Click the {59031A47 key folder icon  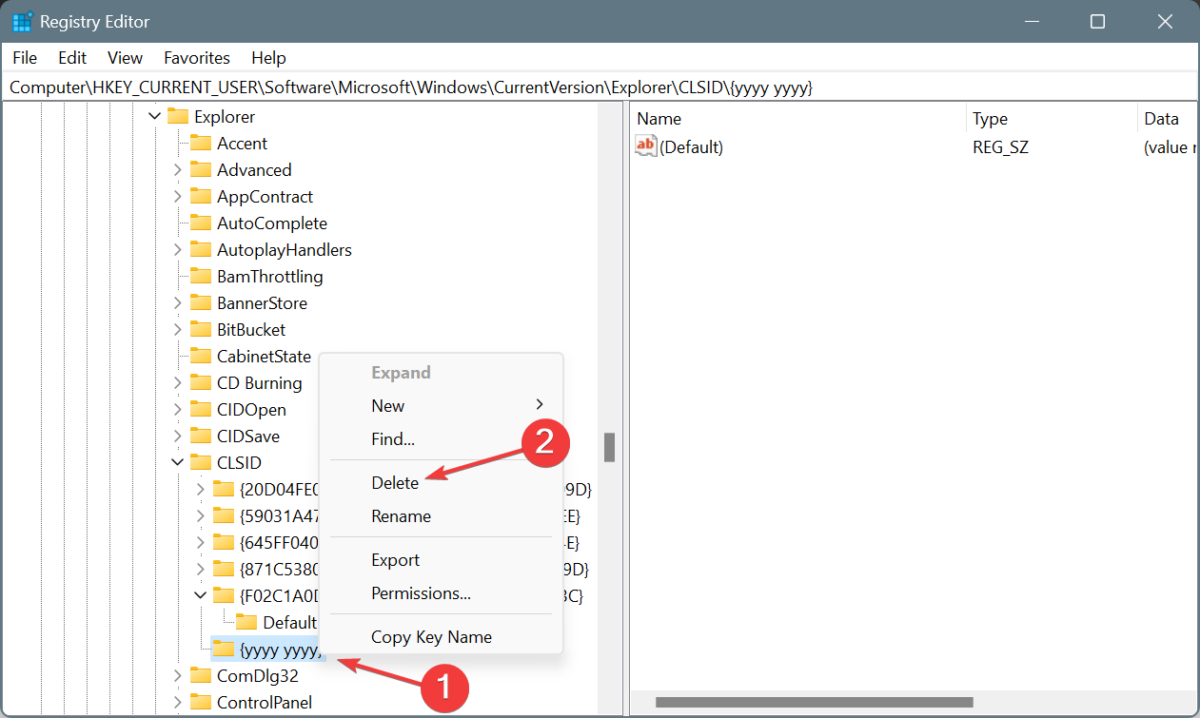pyautogui.click(x=223, y=516)
